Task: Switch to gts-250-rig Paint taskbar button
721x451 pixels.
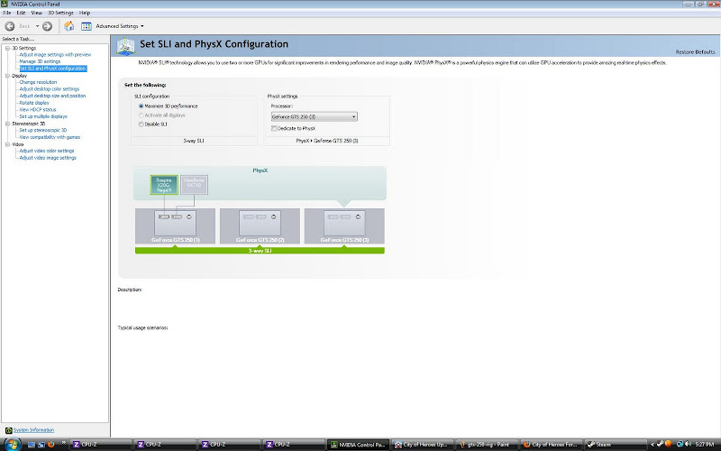Action: 486,445
